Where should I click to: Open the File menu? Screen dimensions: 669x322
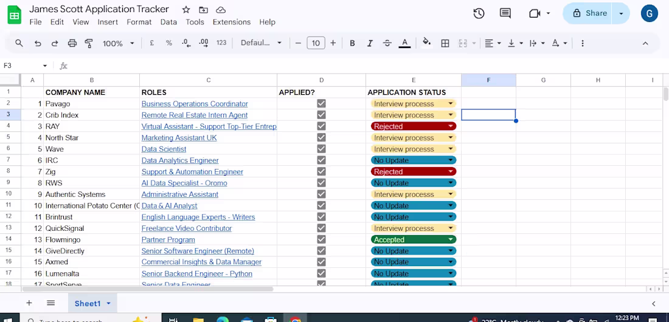pyautogui.click(x=35, y=22)
